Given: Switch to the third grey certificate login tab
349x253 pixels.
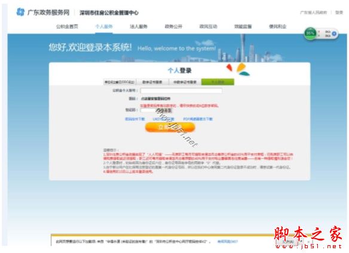Looking at the screenshot, I should pos(185,82).
